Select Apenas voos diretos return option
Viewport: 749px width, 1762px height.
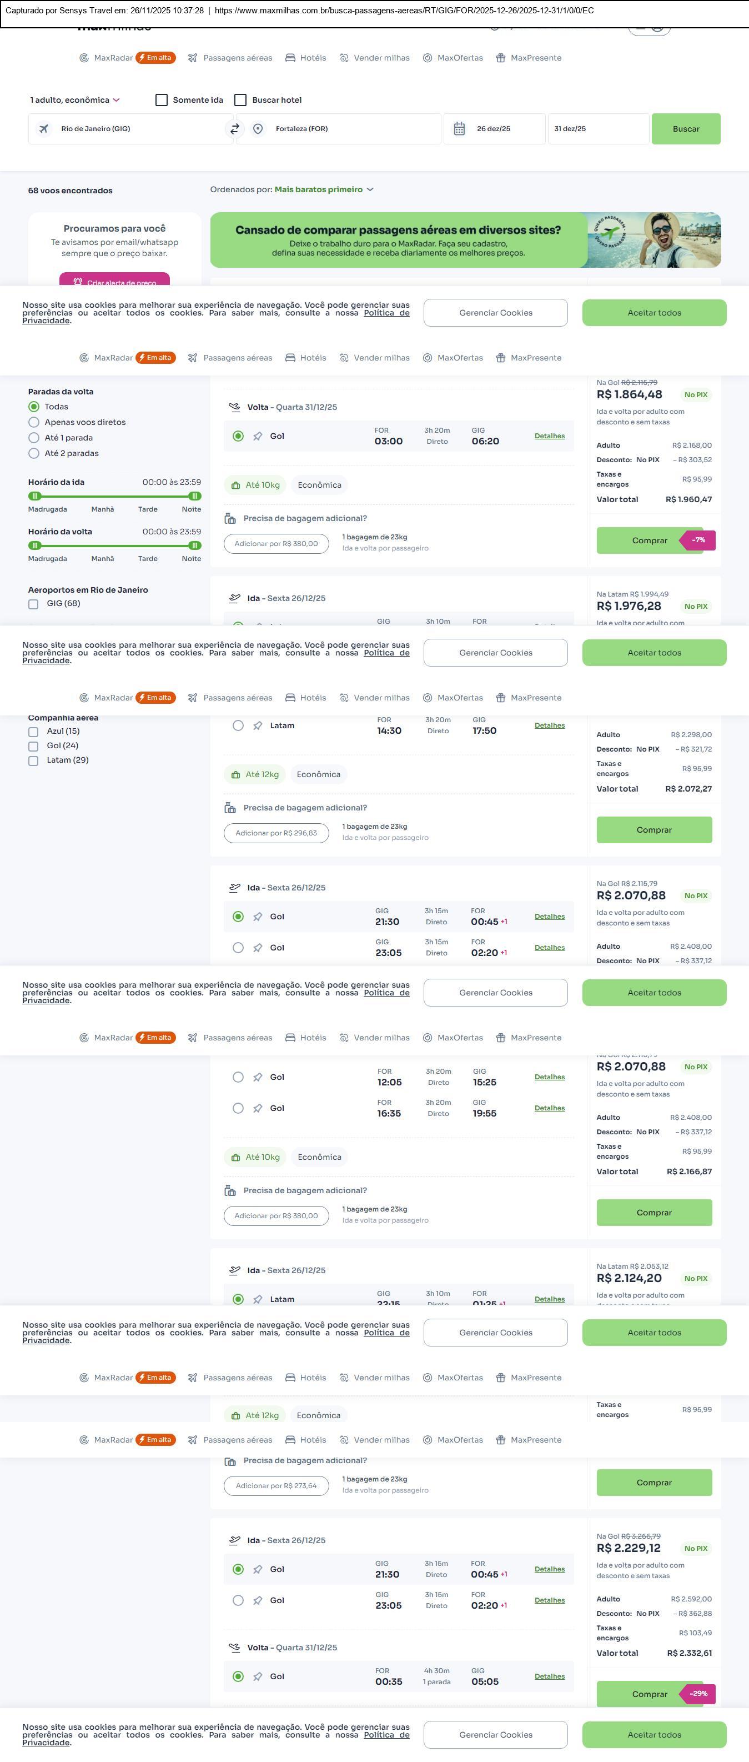coord(34,422)
